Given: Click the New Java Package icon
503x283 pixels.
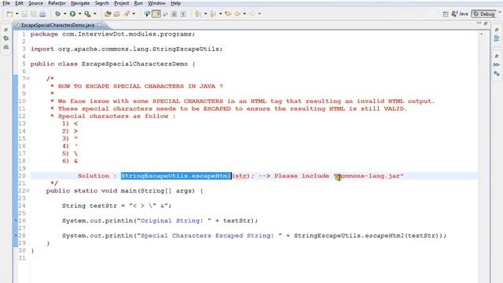Looking at the screenshot, I should click(108, 14).
